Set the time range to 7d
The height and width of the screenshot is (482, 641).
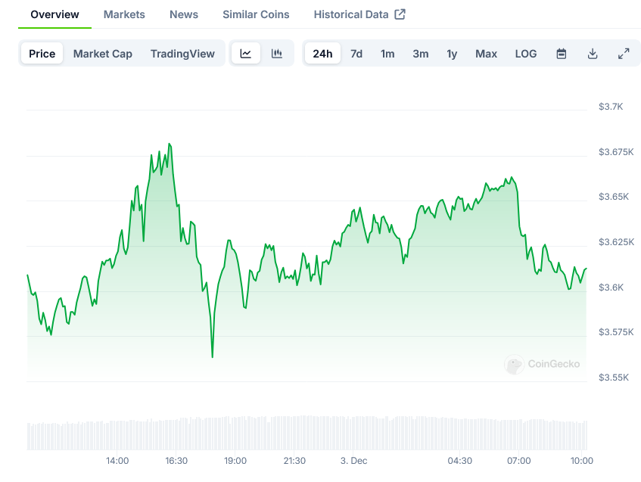click(x=356, y=54)
